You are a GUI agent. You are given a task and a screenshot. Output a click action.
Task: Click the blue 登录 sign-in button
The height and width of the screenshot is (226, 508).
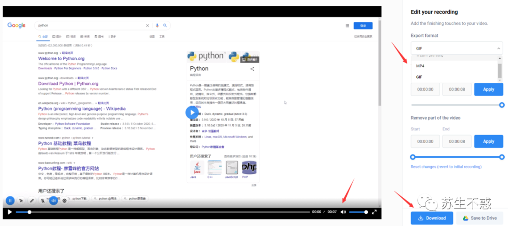pyautogui.click(x=363, y=25)
